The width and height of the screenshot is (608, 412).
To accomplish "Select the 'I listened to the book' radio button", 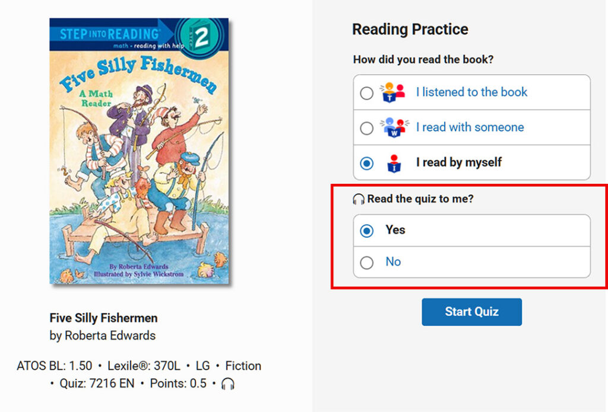I will coord(367,93).
